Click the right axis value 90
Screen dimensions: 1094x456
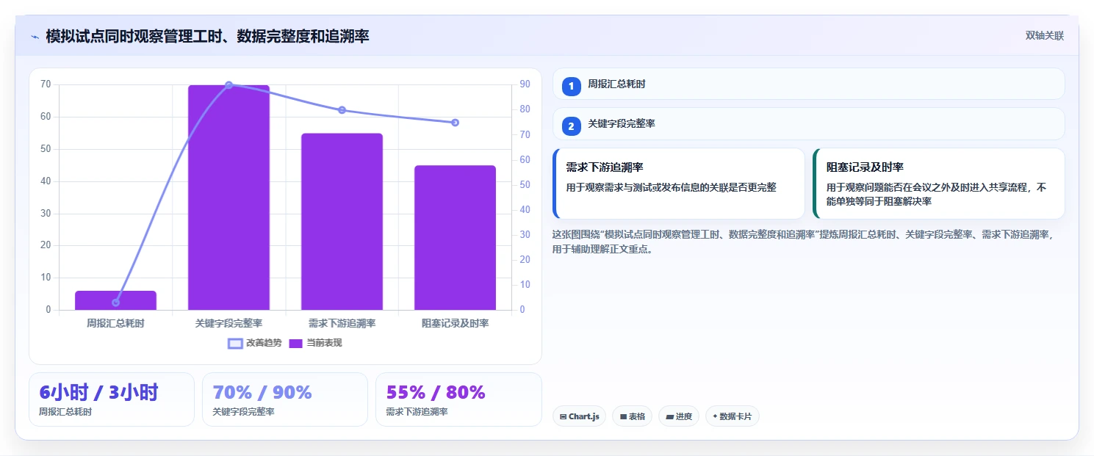point(525,84)
